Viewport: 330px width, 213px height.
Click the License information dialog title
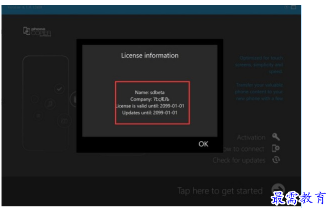150,56
